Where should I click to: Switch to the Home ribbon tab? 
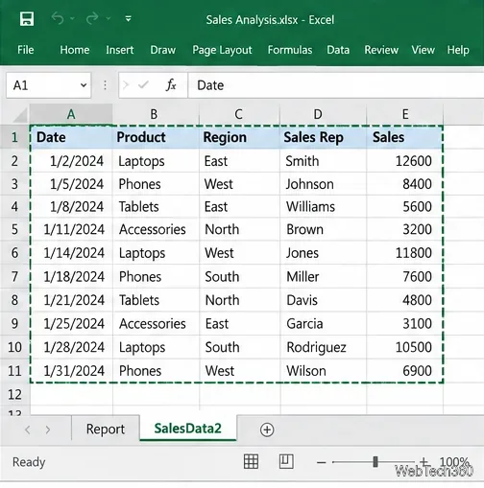75,50
